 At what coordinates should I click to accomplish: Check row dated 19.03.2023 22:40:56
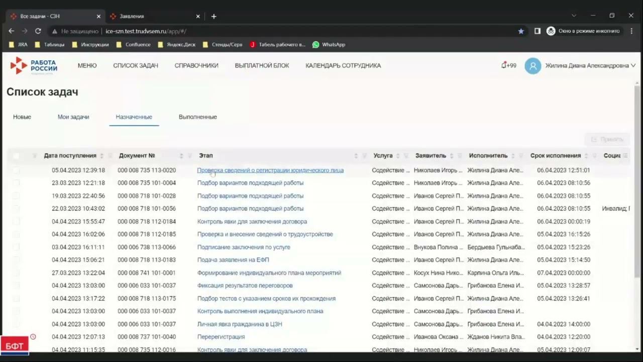(x=16, y=196)
